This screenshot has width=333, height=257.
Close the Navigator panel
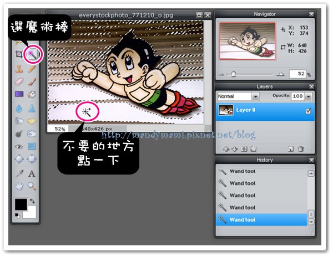point(311,14)
